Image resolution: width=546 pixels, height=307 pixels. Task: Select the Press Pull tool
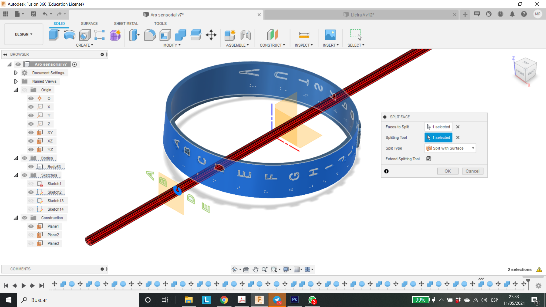tap(134, 35)
